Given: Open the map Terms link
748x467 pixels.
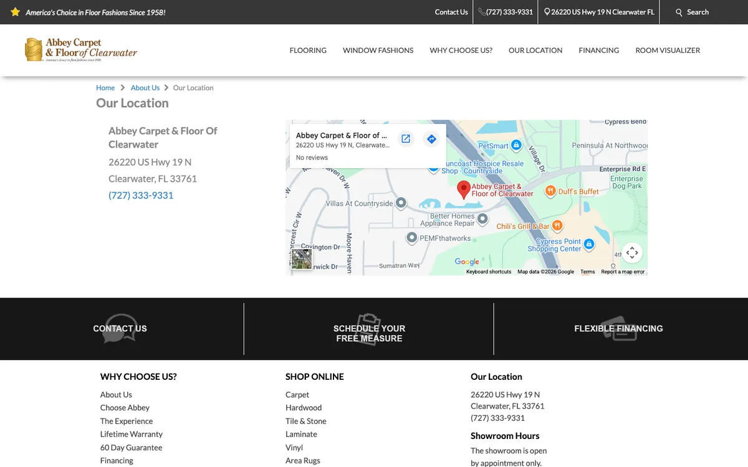Looking at the screenshot, I should click(x=588, y=272).
